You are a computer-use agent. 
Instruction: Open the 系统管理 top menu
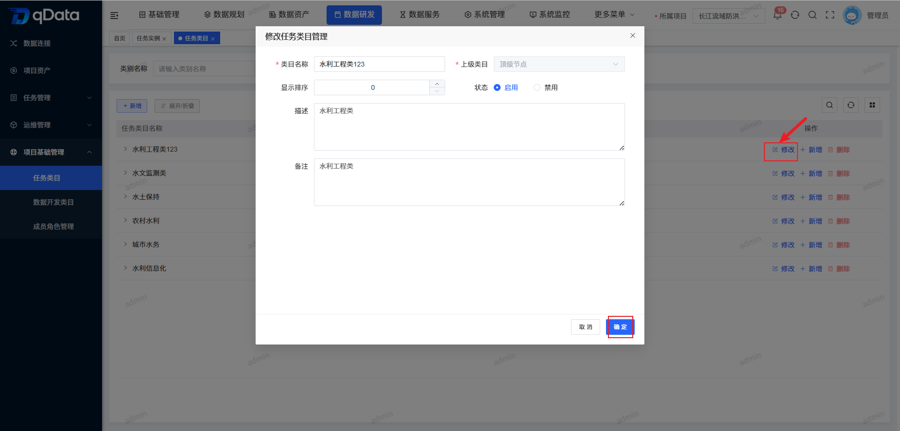(485, 15)
